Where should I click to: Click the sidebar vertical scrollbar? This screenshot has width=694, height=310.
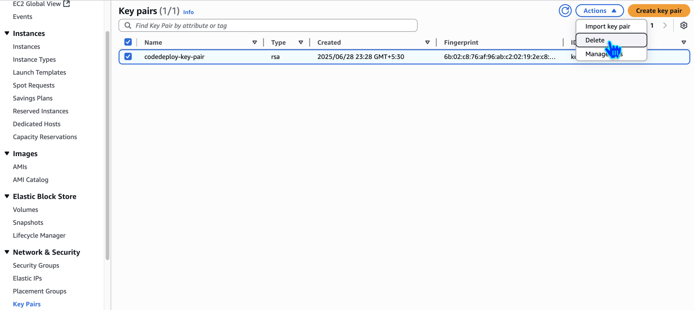pyautogui.click(x=107, y=145)
